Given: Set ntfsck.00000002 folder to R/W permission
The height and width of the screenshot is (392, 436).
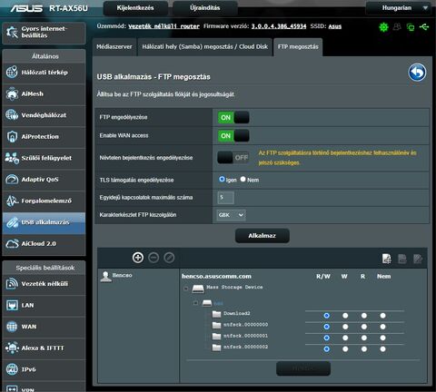Looking at the screenshot, I should (x=326, y=349).
